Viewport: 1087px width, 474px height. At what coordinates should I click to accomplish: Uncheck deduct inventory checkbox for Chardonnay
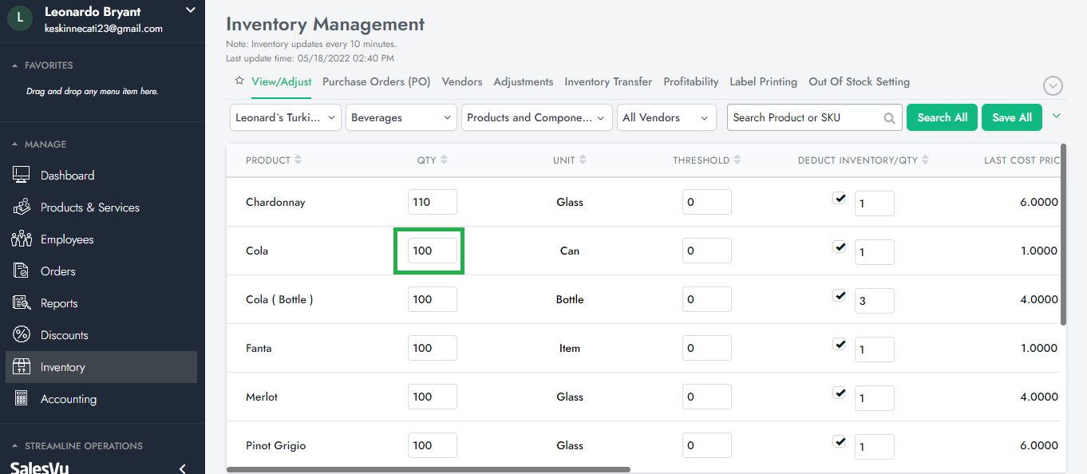pos(839,198)
